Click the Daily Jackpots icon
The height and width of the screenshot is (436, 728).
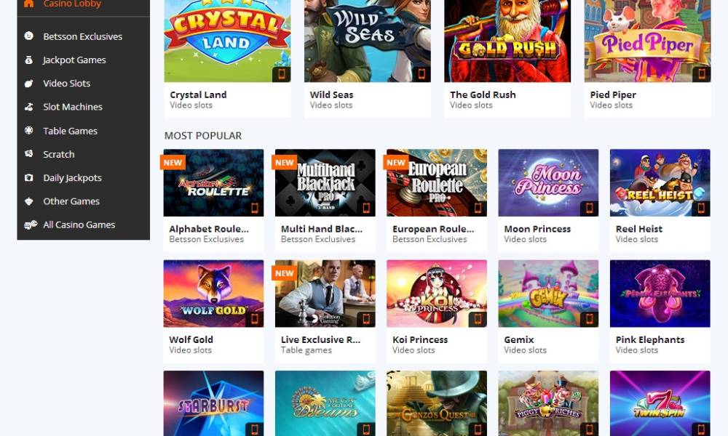coord(29,177)
